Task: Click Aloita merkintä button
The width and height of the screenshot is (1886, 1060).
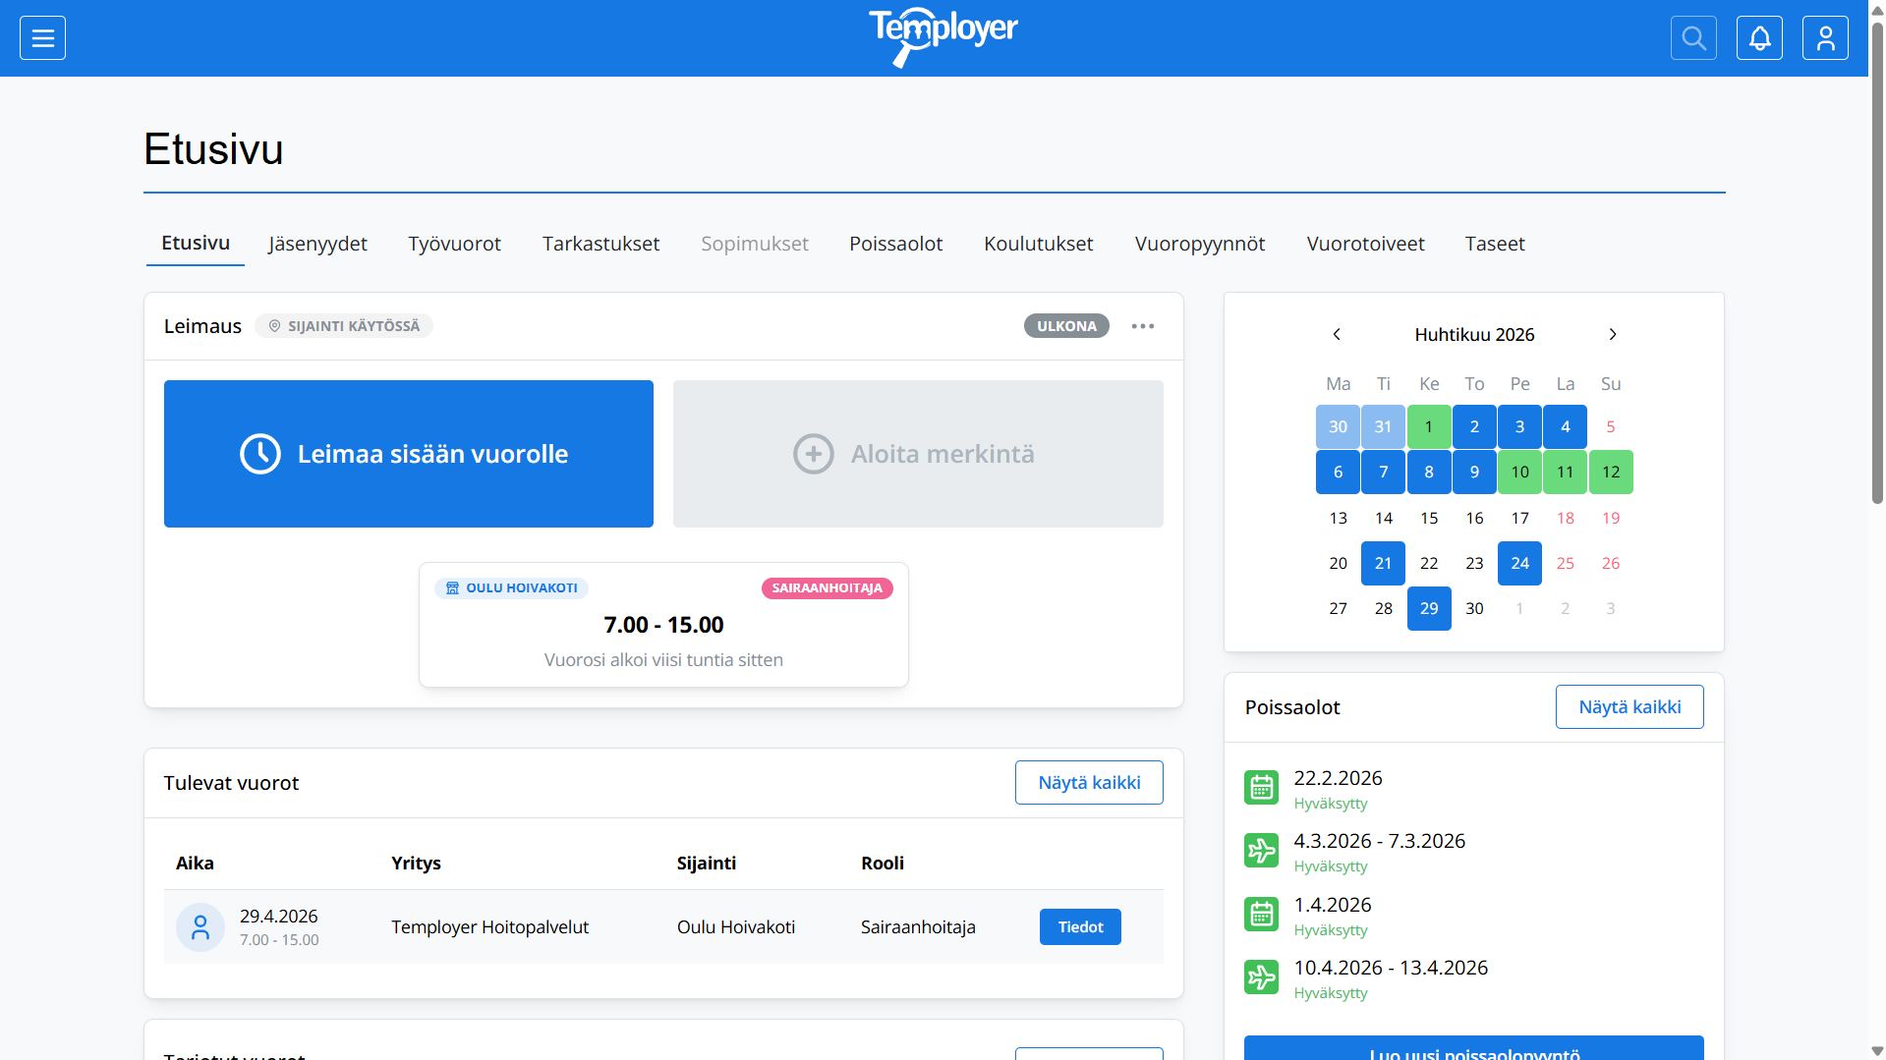Action: tap(918, 454)
